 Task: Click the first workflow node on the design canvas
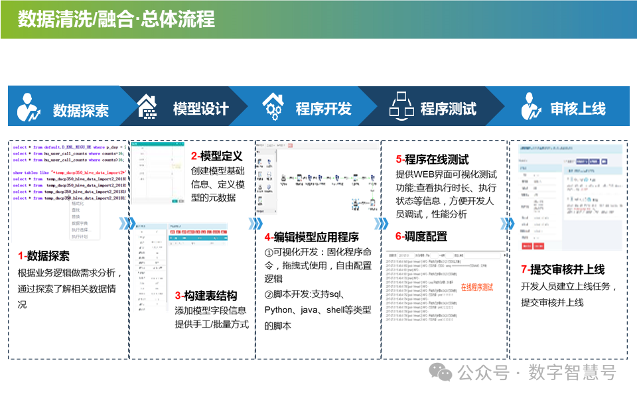[283, 178]
